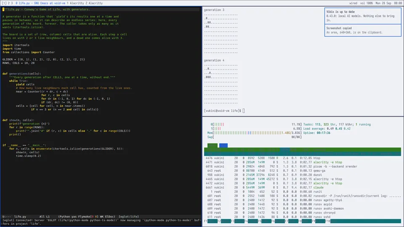The width and height of the screenshot is (404, 227).
Task: Select the runit process row PID 1
Action: click(x=303, y=192)
